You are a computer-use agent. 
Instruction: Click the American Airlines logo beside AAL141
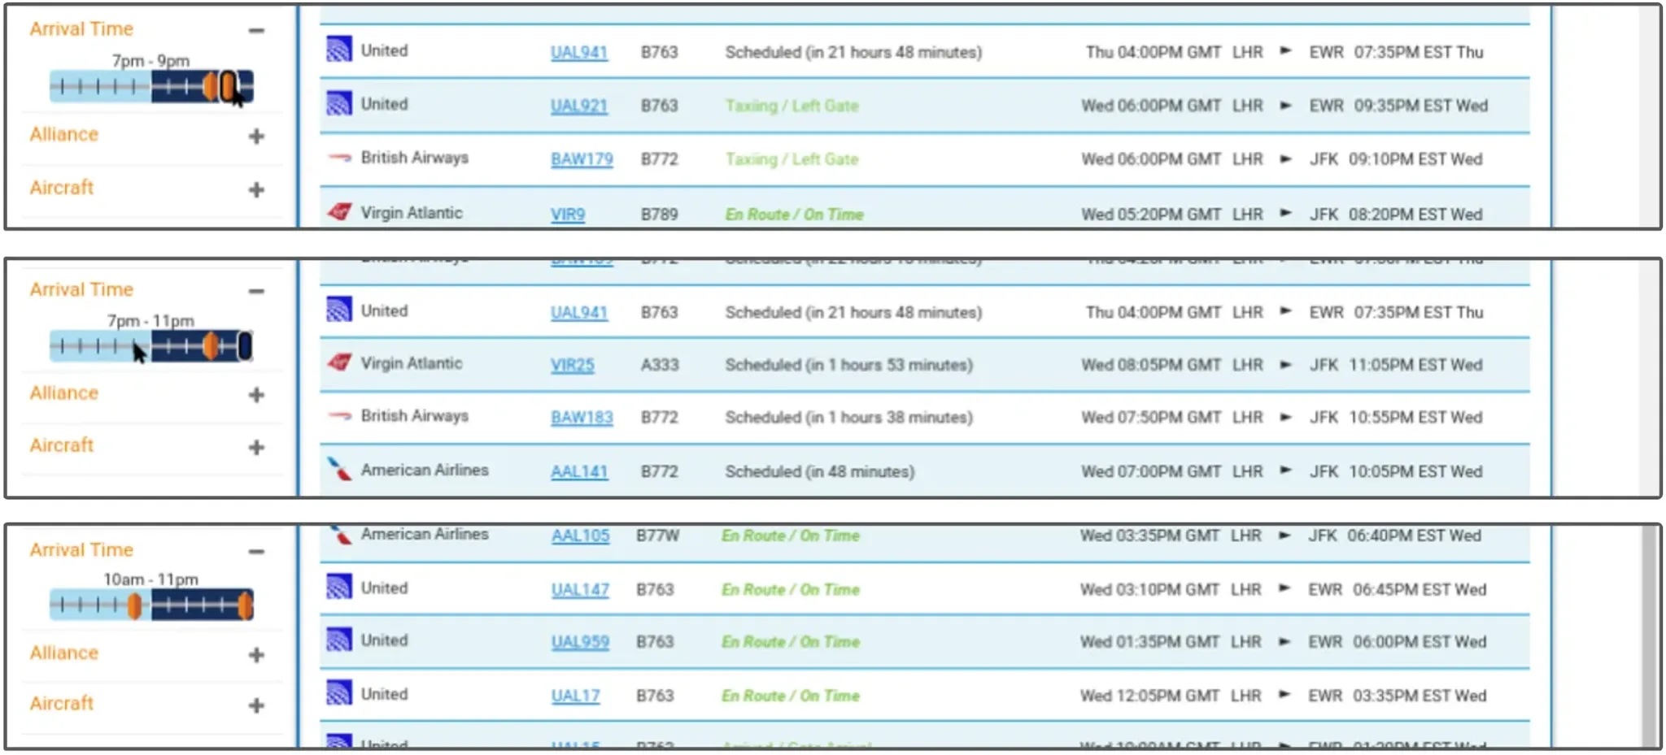click(x=338, y=469)
